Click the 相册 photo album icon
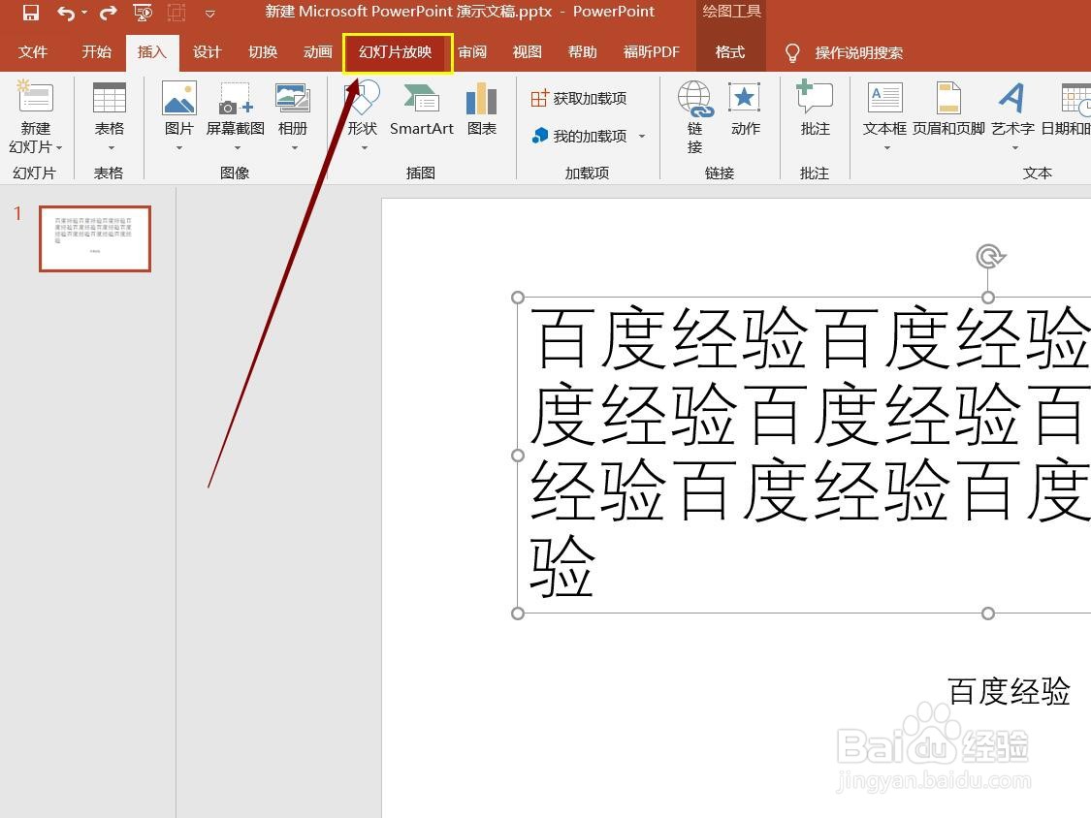 pyautogui.click(x=292, y=97)
